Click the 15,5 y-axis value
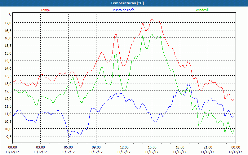This screenshot has width=248, height=155. (x=8, y=46)
